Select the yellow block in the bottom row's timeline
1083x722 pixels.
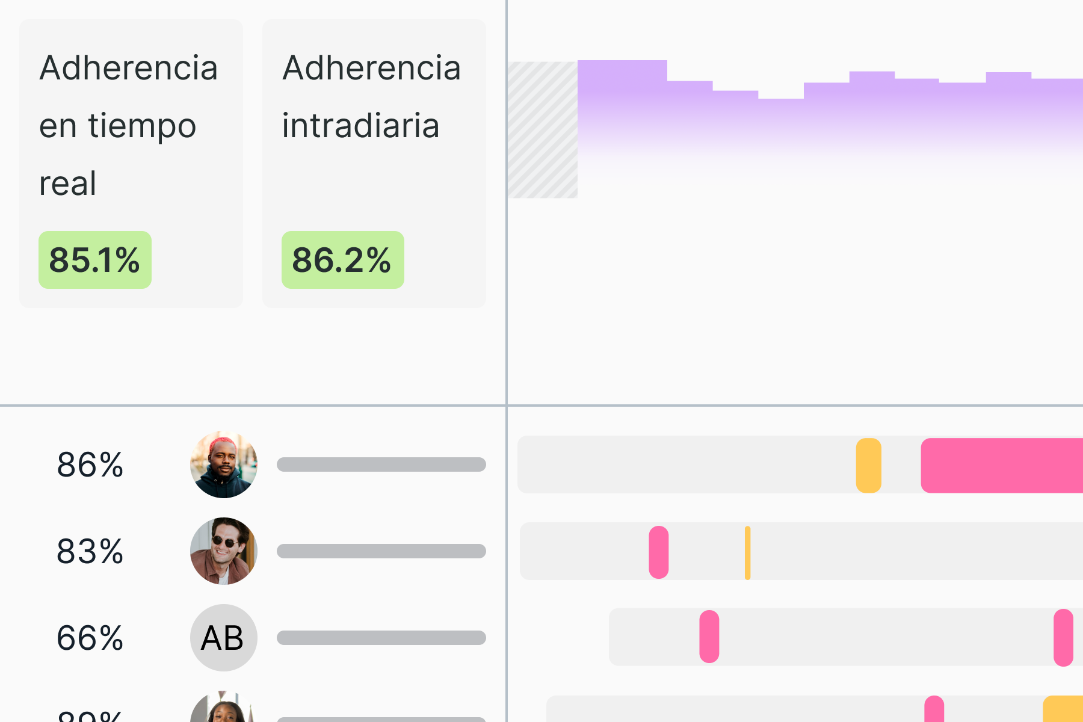(1064, 710)
